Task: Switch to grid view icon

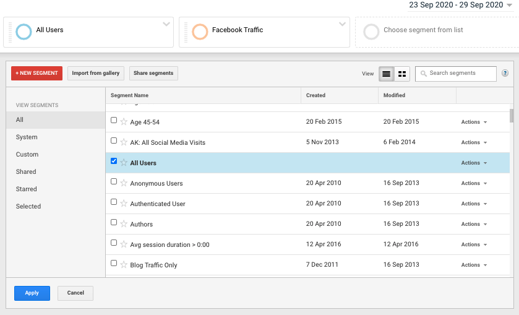Action: (403, 74)
